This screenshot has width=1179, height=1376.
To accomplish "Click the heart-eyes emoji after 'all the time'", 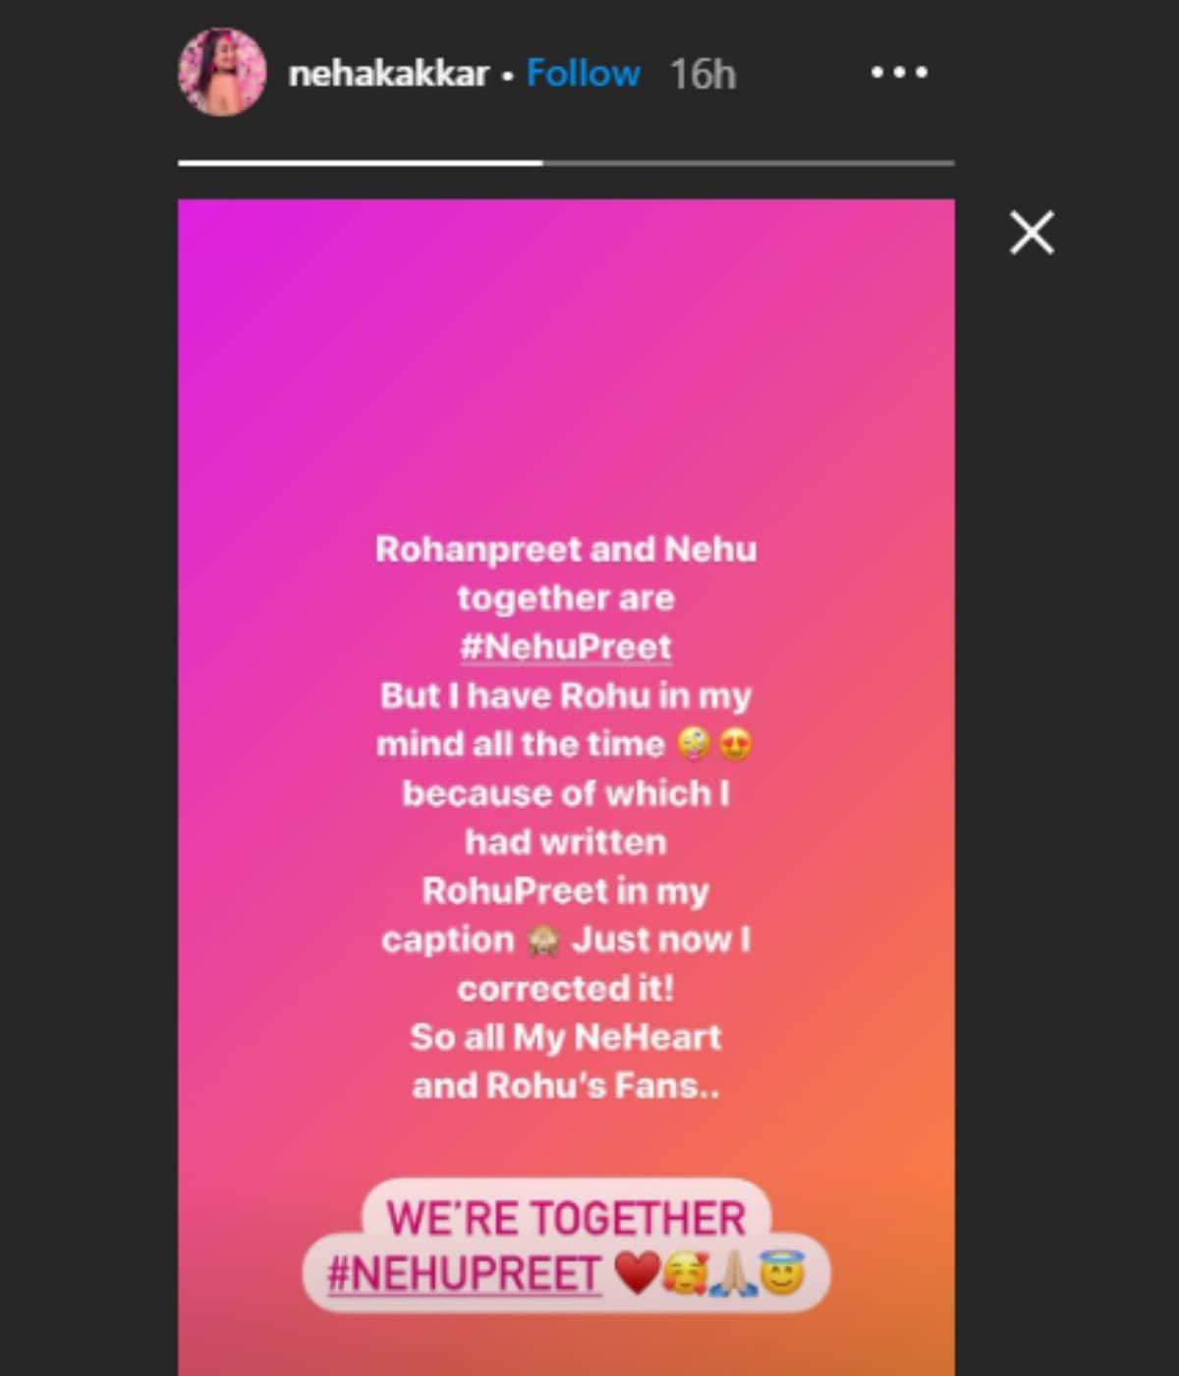I will 735,744.
